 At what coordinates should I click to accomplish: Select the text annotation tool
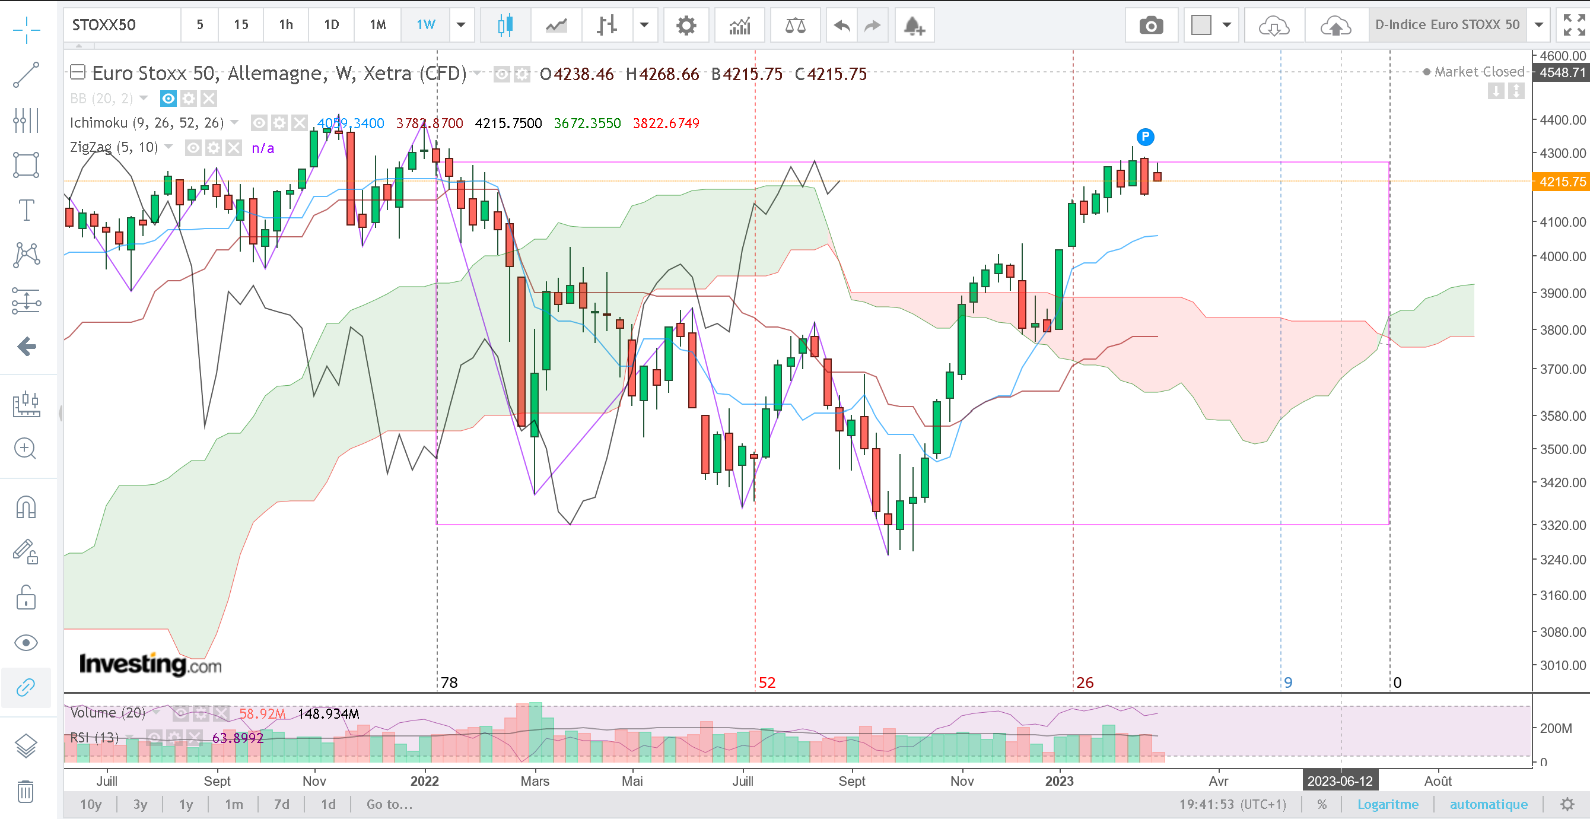[27, 210]
